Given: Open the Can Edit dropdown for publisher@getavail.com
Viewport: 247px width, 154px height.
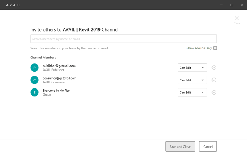Looking at the screenshot, I should (x=192, y=68).
